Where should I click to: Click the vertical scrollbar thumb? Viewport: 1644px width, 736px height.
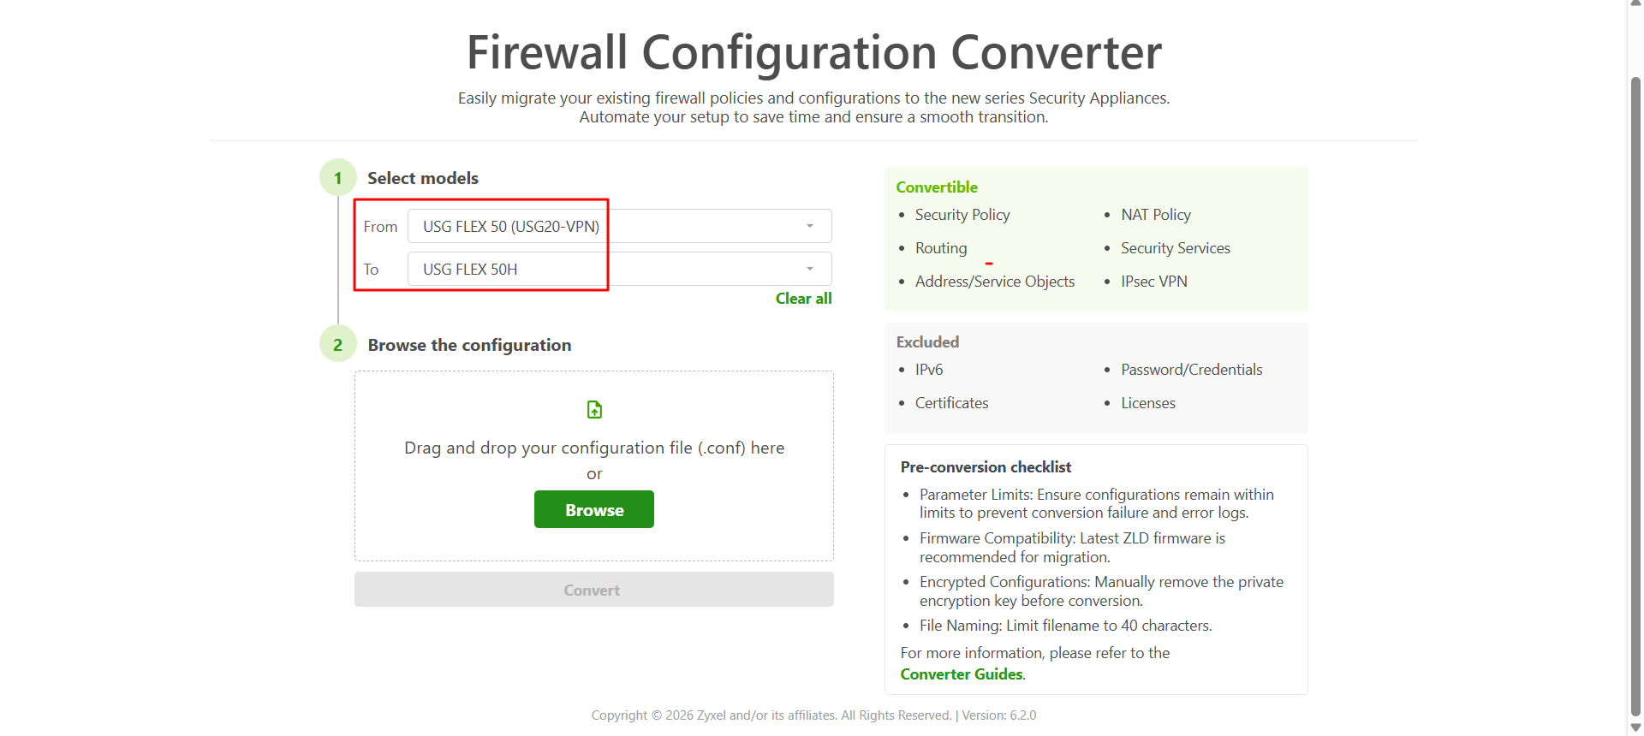pyautogui.click(x=1635, y=395)
